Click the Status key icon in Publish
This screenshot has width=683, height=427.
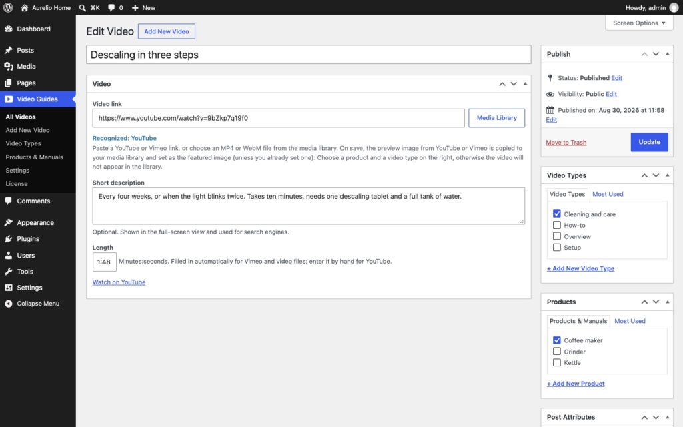(x=550, y=78)
